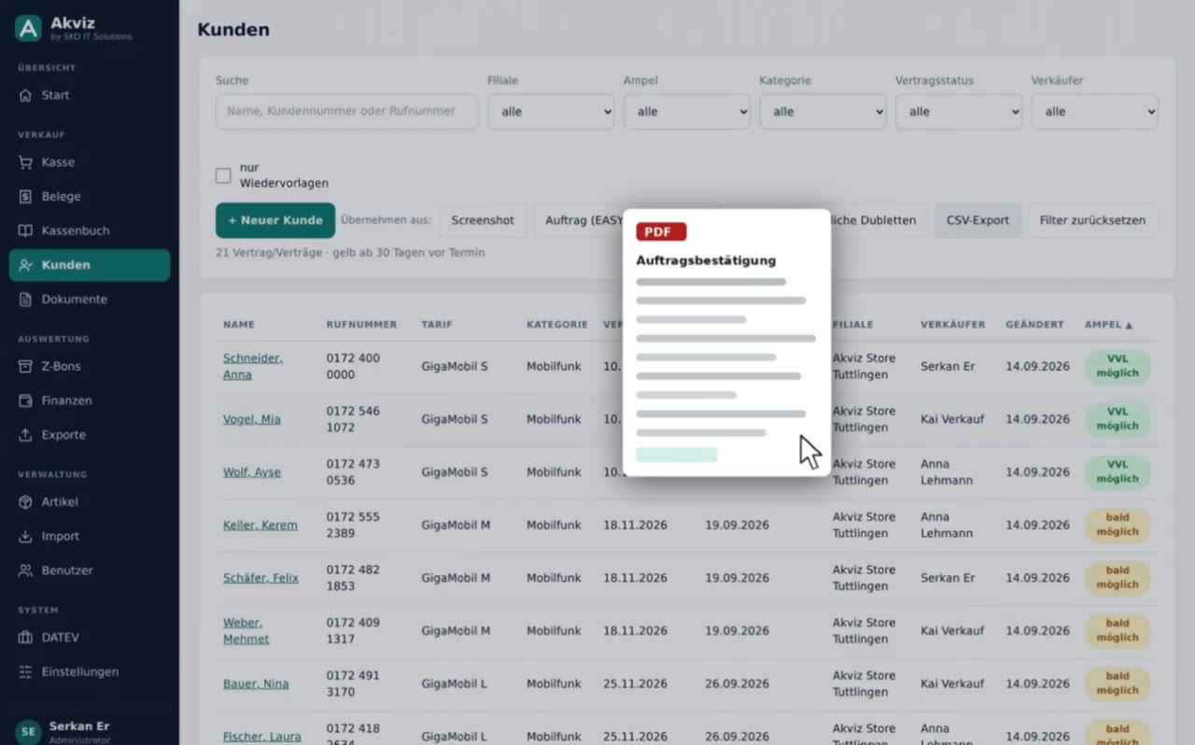Click the DATEV briefcase icon

tap(25, 638)
